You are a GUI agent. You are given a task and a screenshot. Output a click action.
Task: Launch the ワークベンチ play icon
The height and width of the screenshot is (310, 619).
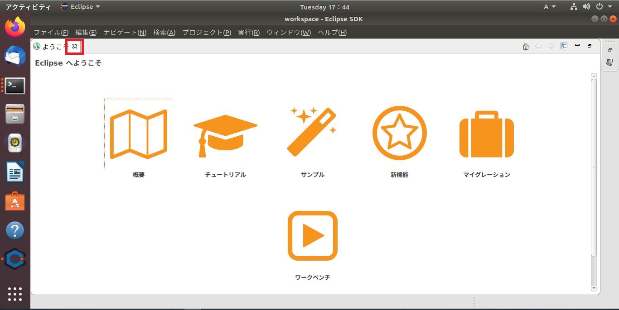(312, 236)
